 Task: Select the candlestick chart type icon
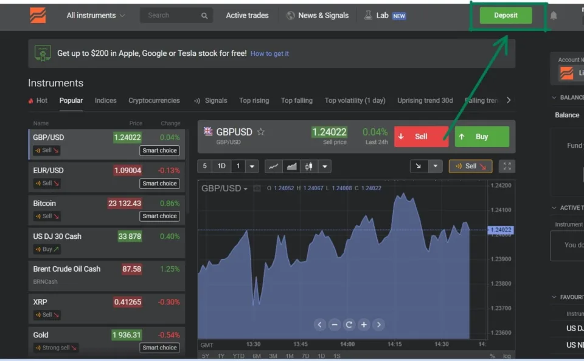310,166
